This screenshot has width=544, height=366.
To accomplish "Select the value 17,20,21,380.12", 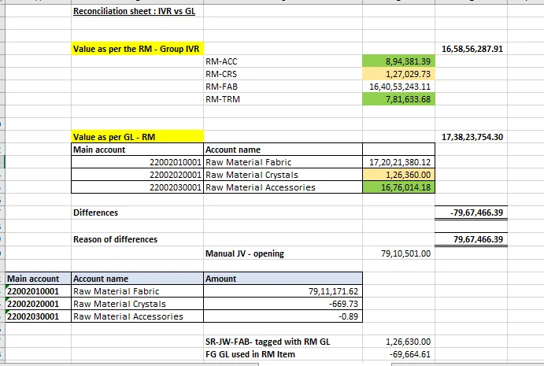I will pyautogui.click(x=398, y=162).
